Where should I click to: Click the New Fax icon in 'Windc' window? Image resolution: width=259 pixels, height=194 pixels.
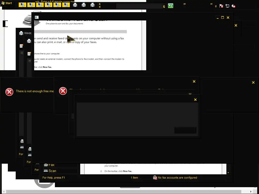pyautogui.click(x=21, y=46)
